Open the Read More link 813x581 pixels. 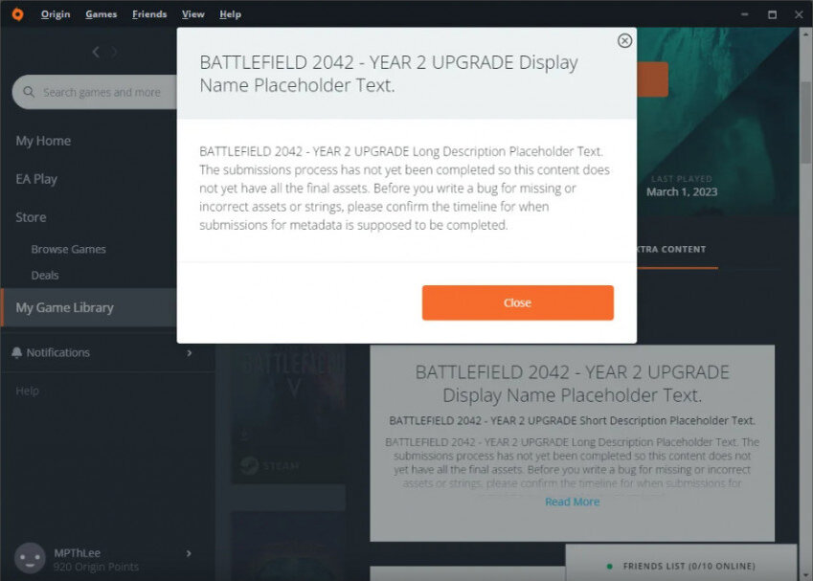[x=572, y=501]
